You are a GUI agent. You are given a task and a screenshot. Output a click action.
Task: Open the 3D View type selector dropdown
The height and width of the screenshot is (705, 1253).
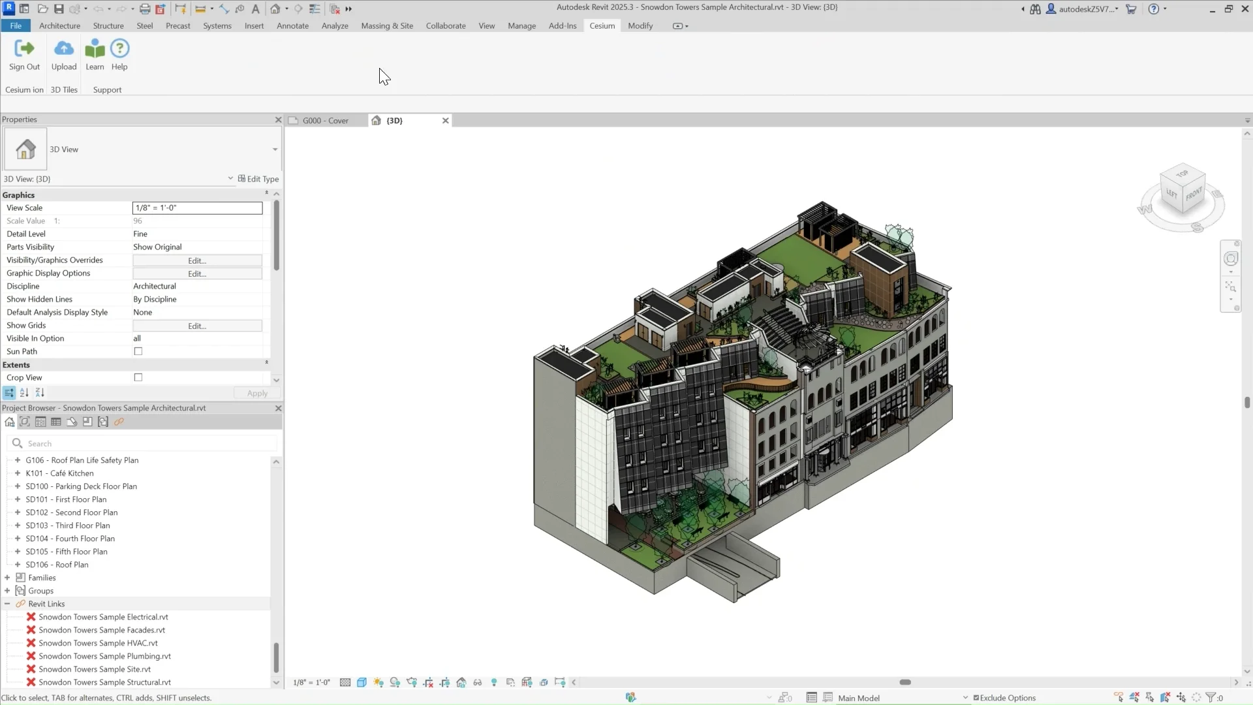tap(275, 149)
